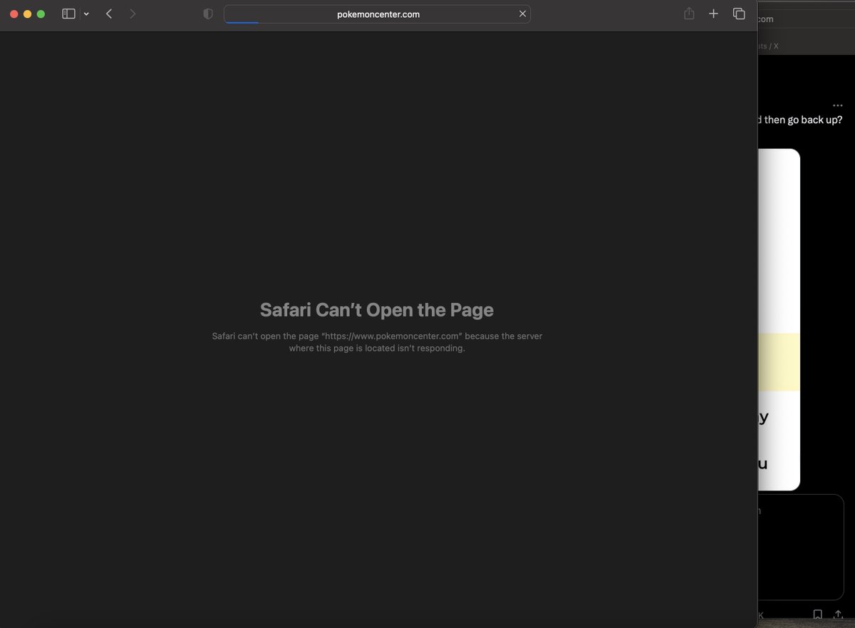The width and height of the screenshot is (855, 628).
Task: Open the post's three-dot menu in X window
Action: tap(837, 105)
